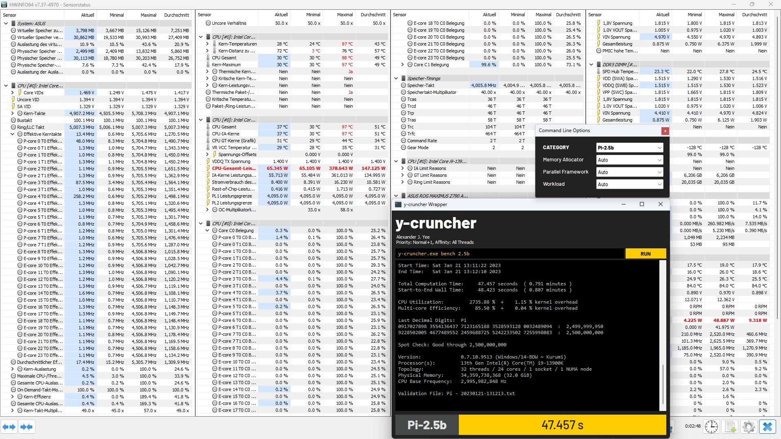This screenshot has width=781, height=439.
Task: Collapse the Speicher-Timings group
Action: (x=396, y=78)
